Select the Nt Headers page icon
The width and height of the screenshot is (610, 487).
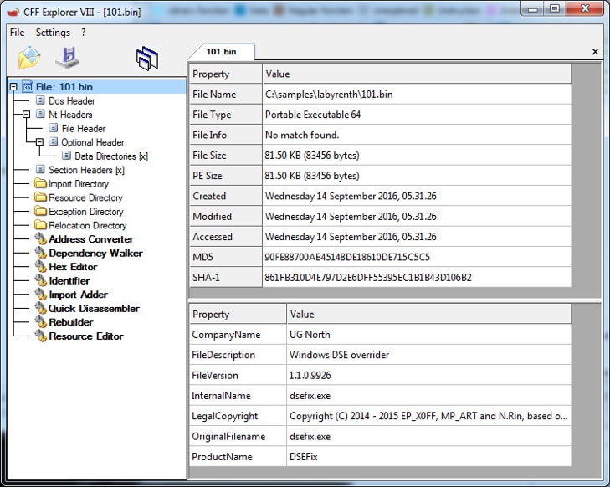tap(40, 114)
